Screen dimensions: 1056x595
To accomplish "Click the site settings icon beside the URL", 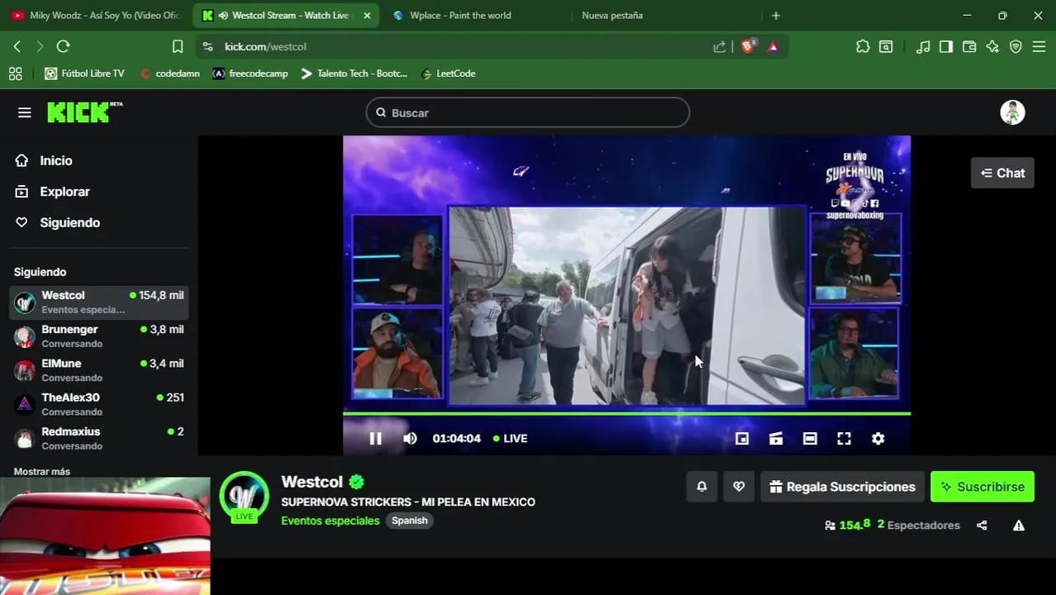I will [x=207, y=47].
